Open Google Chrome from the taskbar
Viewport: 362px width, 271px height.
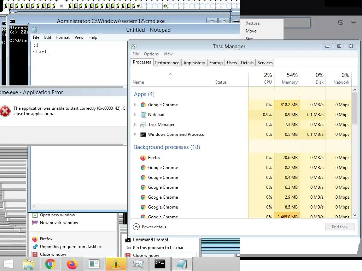tap(50, 264)
